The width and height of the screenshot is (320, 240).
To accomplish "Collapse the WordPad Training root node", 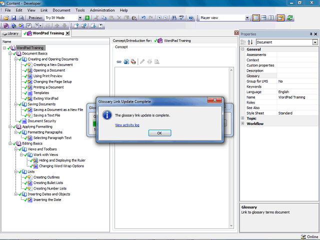I will [x=4, y=48].
